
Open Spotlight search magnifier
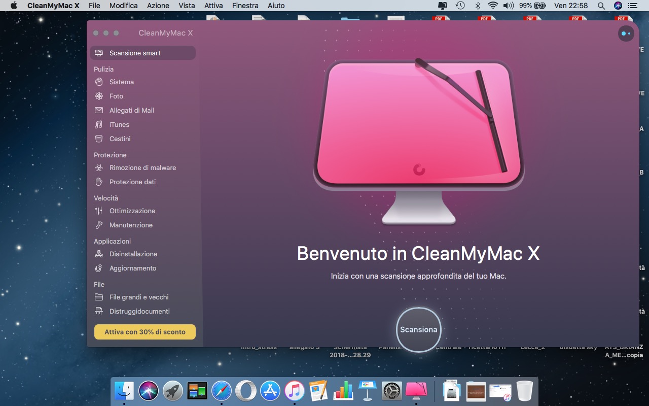601,6
